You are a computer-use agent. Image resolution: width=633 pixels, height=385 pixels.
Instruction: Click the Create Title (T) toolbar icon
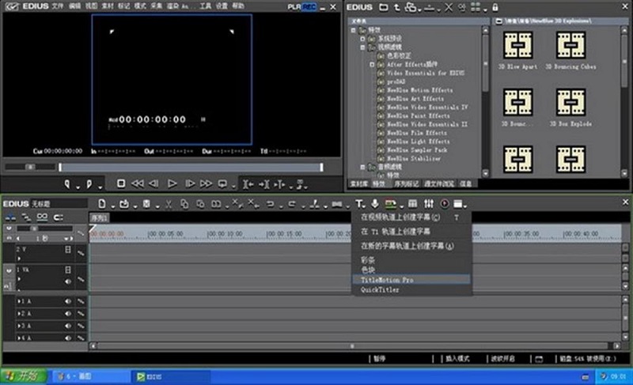(359, 204)
